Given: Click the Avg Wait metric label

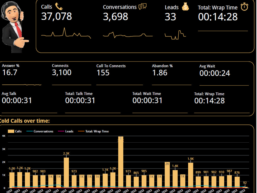Looking at the screenshot, I should (x=207, y=66).
